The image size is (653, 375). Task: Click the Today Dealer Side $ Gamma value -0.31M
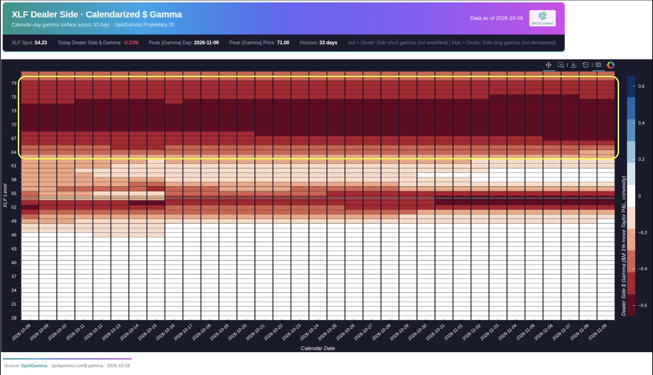pyautogui.click(x=131, y=43)
